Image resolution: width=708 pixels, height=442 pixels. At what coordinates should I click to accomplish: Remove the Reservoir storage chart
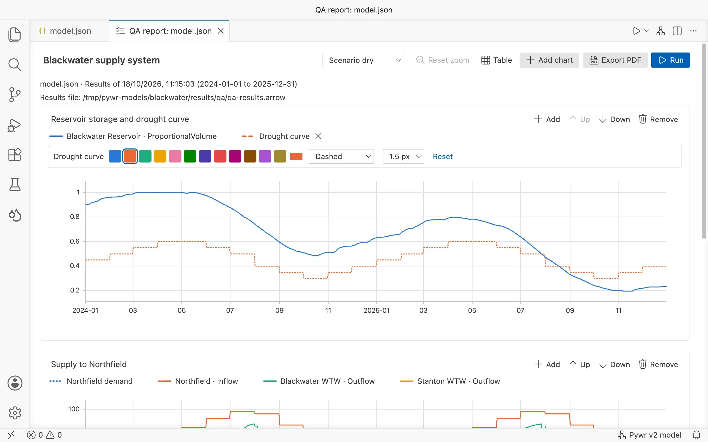click(658, 119)
